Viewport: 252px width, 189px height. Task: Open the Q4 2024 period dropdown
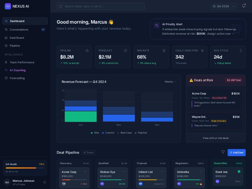point(224,6)
